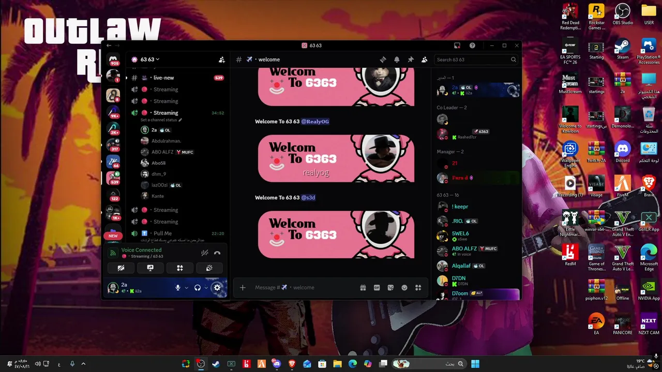The height and width of the screenshot is (372, 662).
Task: Open the soundboard in voice panel
Action: pyautogui.click(x=209, y=268)
